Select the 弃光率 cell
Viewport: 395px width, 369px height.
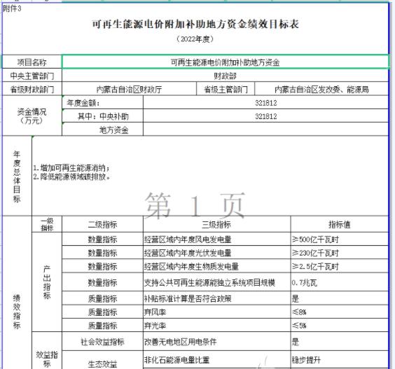[x=216, y=325]
